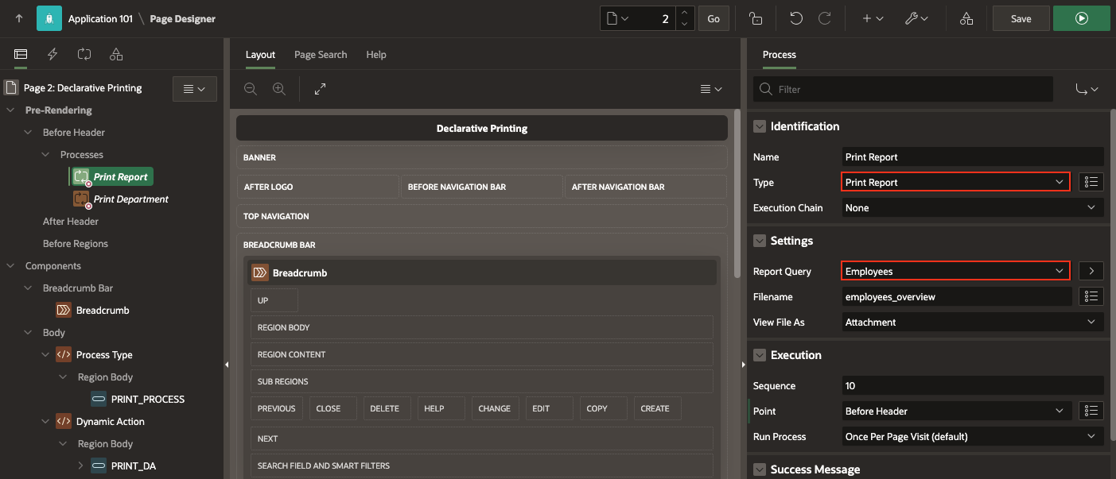Switch to the Page Search tab
1116x479 pixels.
coord(321,54)
